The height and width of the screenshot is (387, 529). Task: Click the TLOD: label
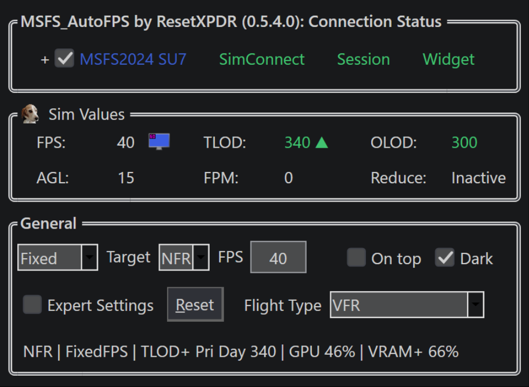pos(225,142)
